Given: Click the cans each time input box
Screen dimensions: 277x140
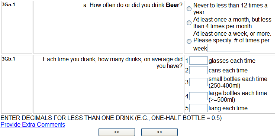Looking at the screenshot, I should point(199,70).
